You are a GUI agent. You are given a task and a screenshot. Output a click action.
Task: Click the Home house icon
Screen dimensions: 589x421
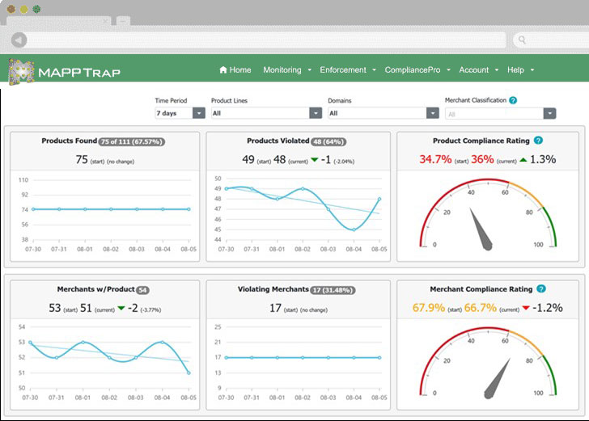(x=223, y=69)
